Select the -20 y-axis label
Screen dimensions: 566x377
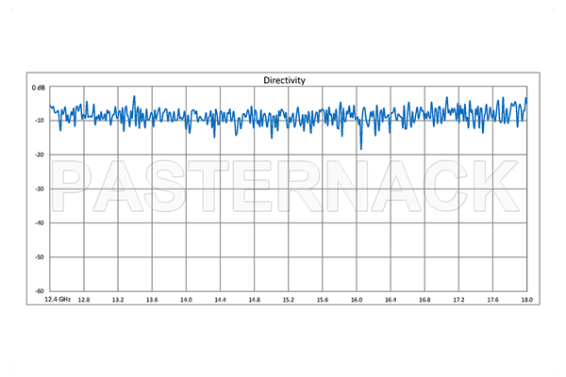(41, 156)
